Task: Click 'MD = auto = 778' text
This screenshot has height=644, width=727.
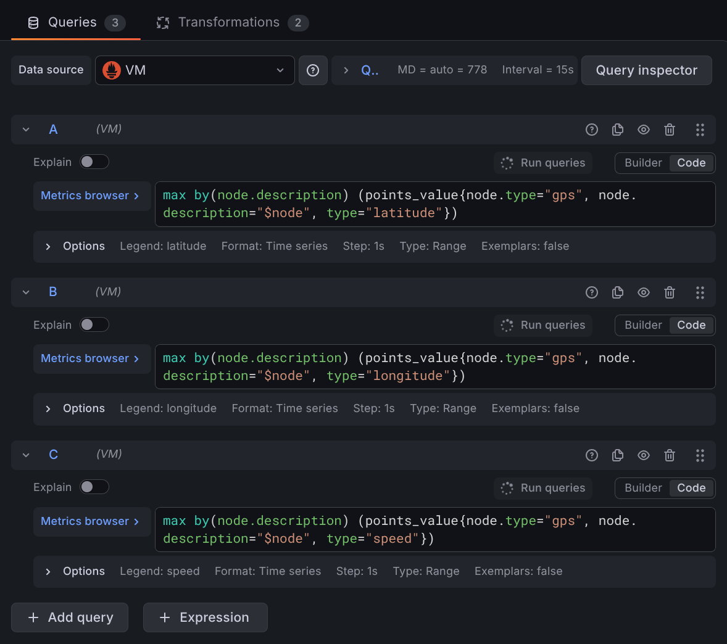Action: [x=442, y=70]
